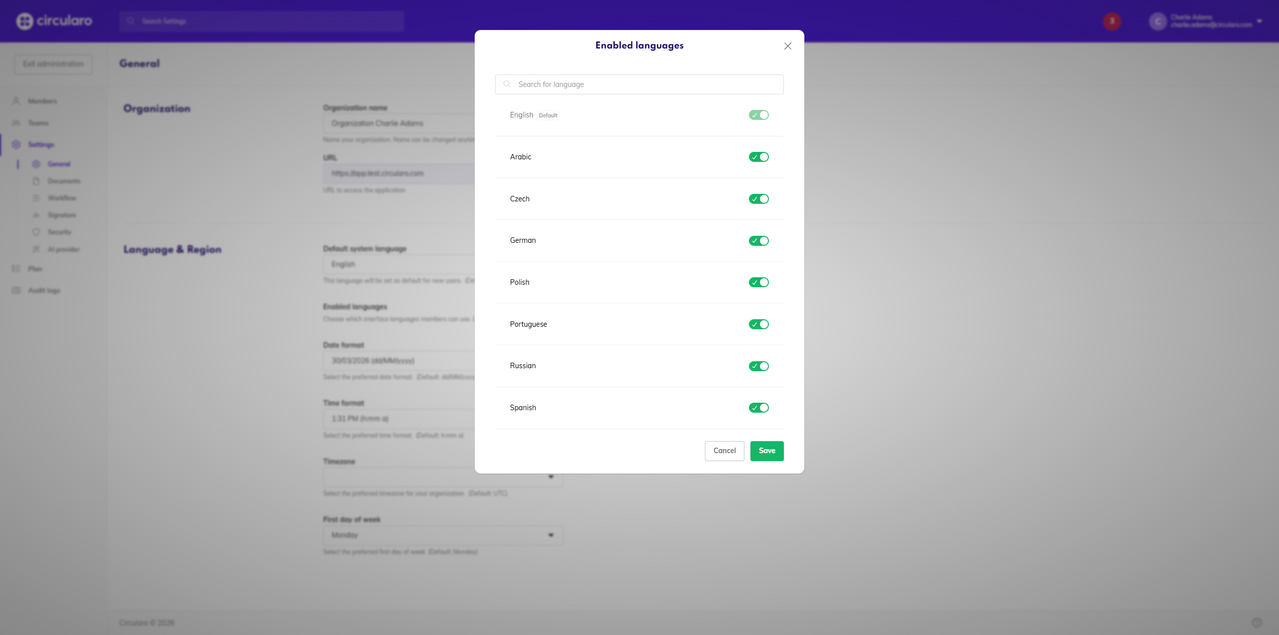
Task: Click the search magnifier icon in dialog
Action: point(507,84)
